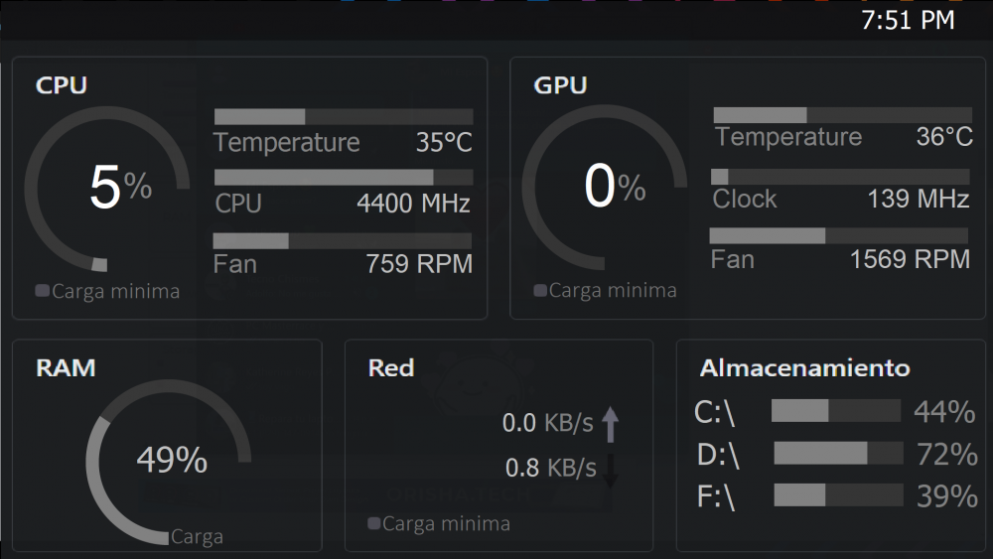Click the download speed arrow icon
Screen dimensions: 993x559
610,470
